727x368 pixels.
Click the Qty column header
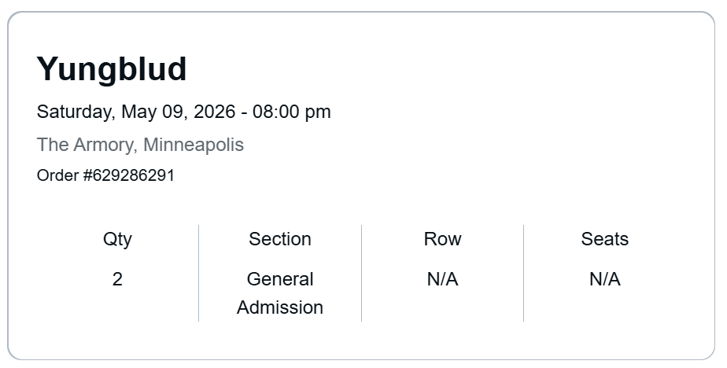click(117, 239)
